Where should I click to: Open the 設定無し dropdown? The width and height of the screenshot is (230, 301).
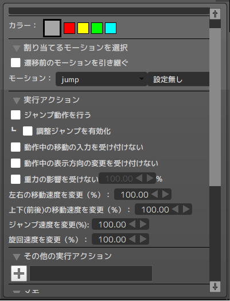tap(178, 79)
